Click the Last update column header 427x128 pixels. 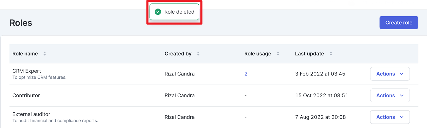309,54
